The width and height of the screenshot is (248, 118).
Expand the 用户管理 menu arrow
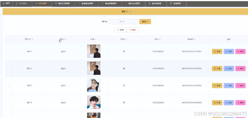coord(48,3)
